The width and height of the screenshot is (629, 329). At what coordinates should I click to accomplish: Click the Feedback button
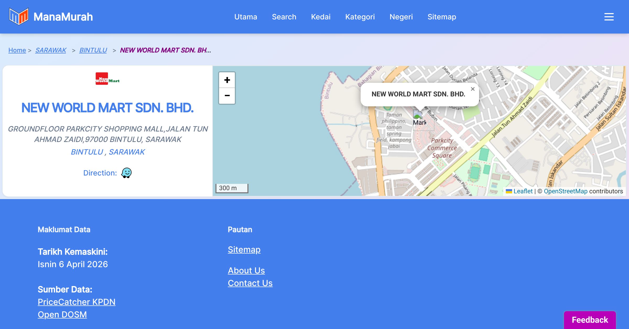pos(590,320)
